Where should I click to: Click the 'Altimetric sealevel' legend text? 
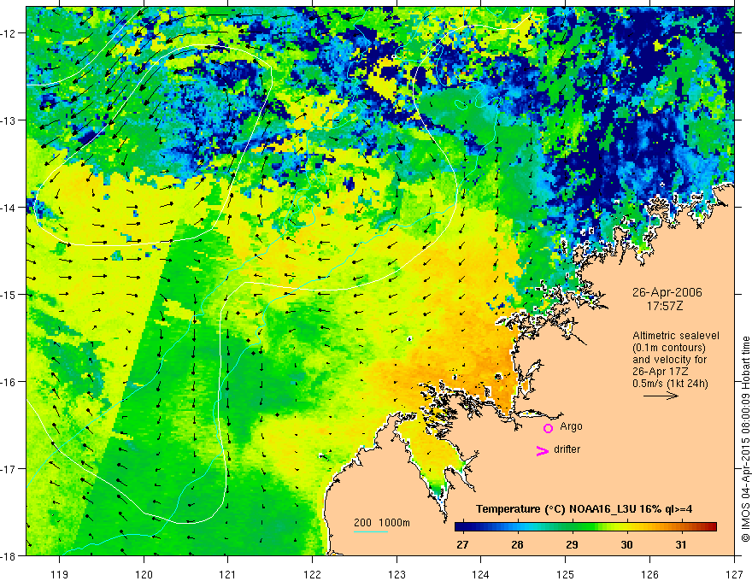[676, 336]
